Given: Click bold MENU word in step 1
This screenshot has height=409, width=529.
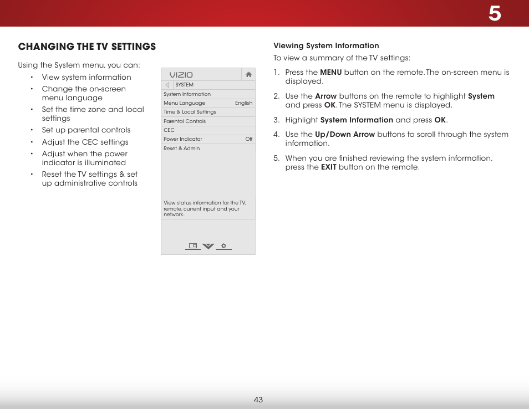Looking at the screenshot, I should point(330,72).
